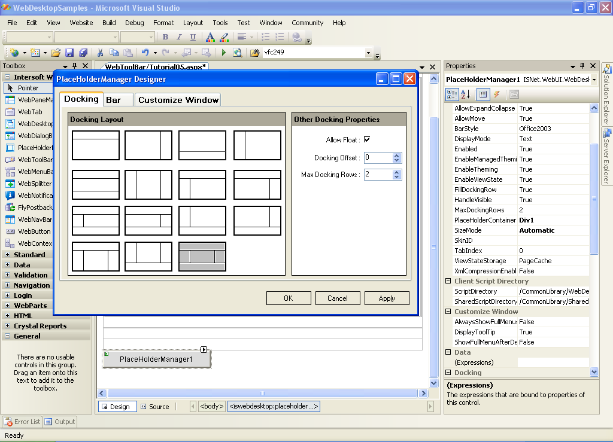Click the Apply button

(x=387, y=298)
